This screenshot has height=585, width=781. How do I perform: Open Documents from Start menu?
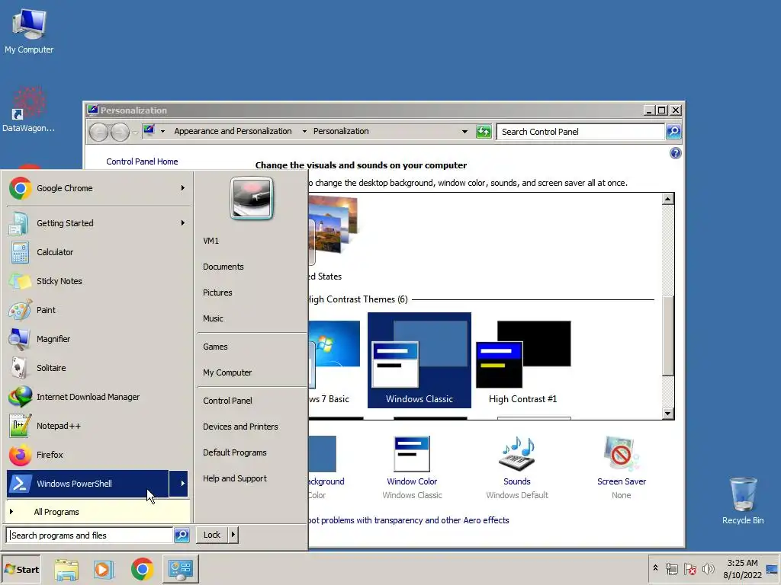(x=223, y=267)
